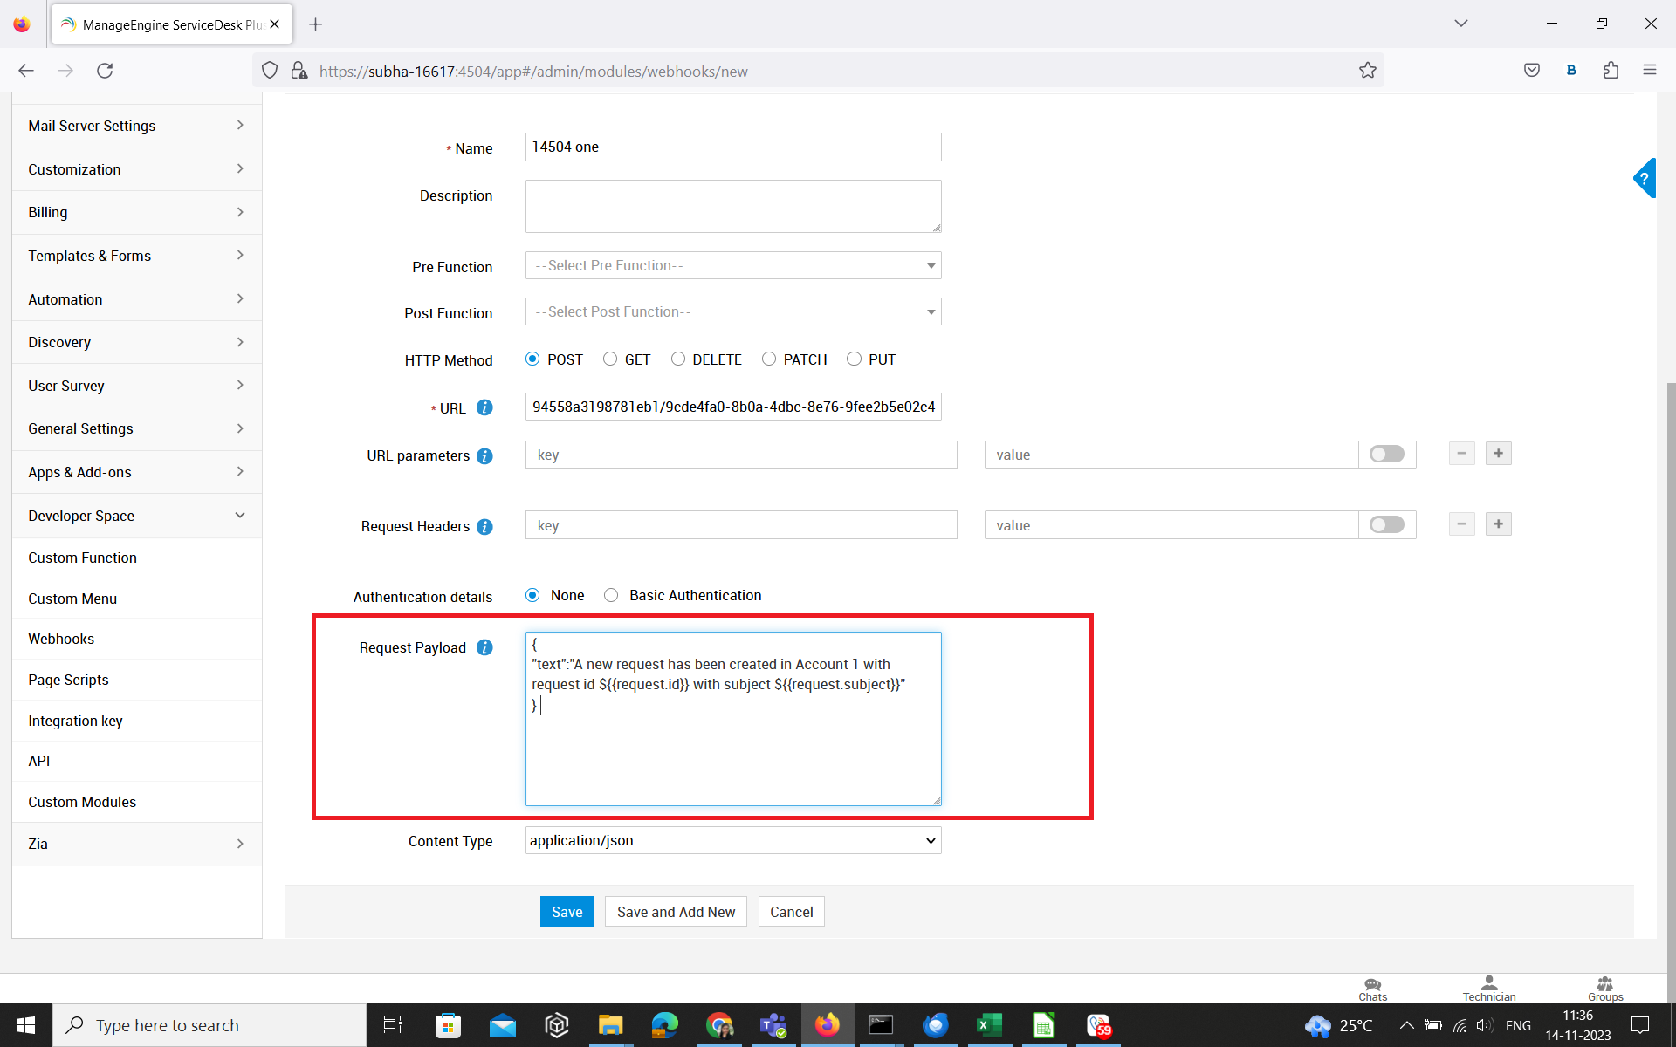Click the Request Payload info icon

pyautogui.click(x=485, y=647)
